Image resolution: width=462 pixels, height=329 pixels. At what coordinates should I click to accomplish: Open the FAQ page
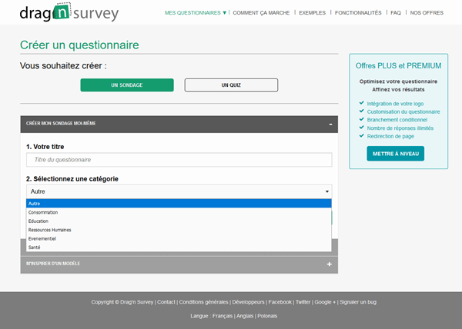coord(396,12)
